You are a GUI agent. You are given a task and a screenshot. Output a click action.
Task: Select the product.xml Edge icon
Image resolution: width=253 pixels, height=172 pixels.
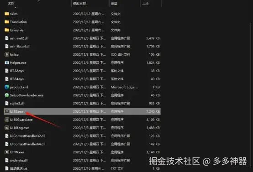(6, 87)
